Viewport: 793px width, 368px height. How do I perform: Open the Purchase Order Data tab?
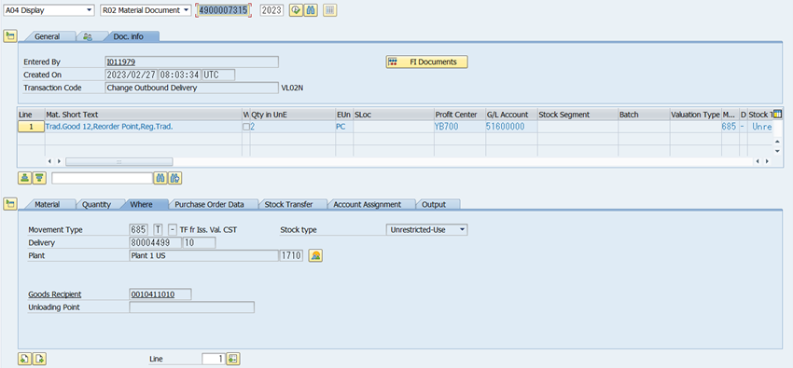click(x=209, y=204)
